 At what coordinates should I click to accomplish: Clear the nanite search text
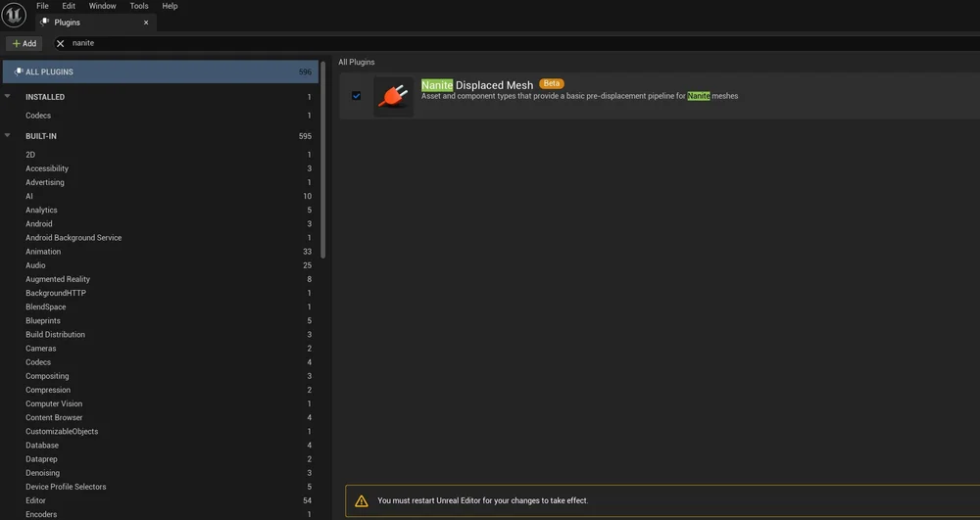click(x=60, y=43)
